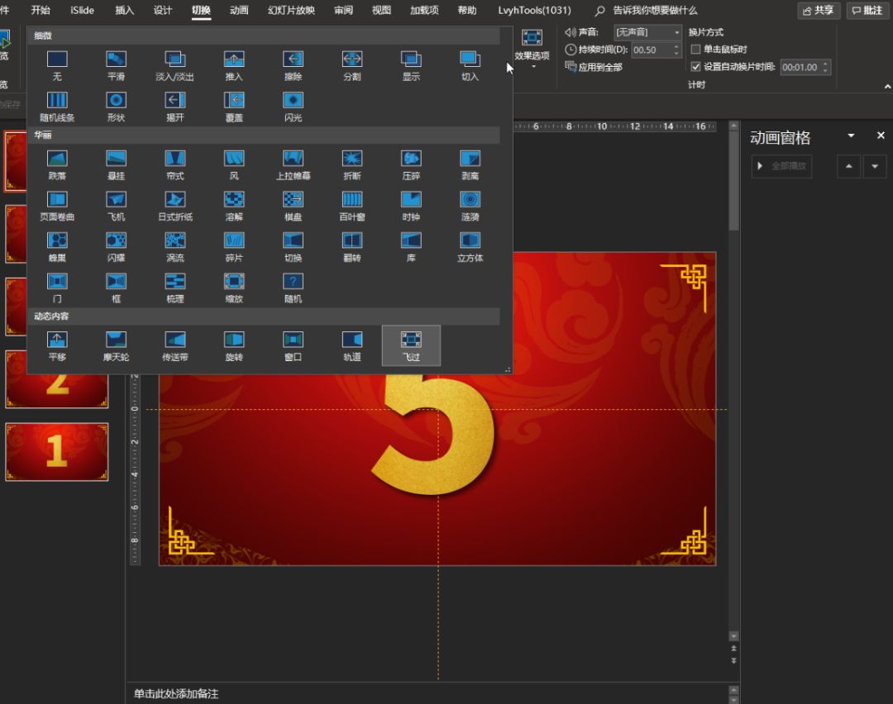This screenshot has height=704, width=893.
Task: Click the 持续时间 duration field
Action: coord(651,50)
